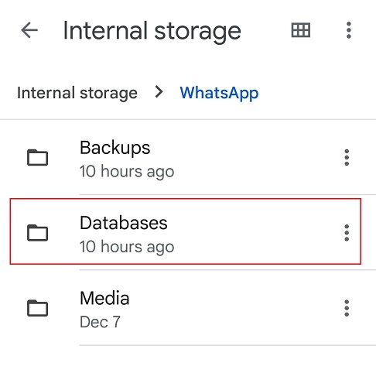Open more options for Backups folder
The image size is (376, 373).
tap(347, 157)
